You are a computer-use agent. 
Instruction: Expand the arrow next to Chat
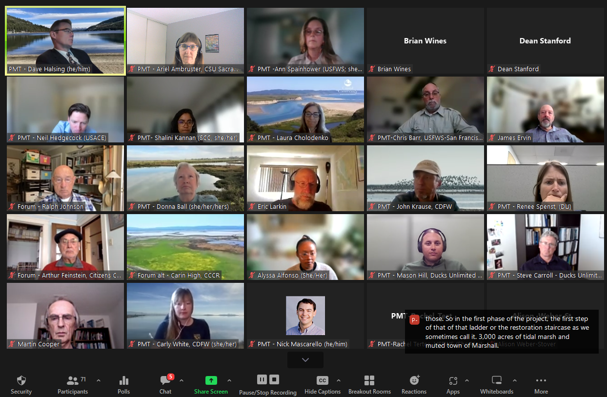click(x=182, y=380)
